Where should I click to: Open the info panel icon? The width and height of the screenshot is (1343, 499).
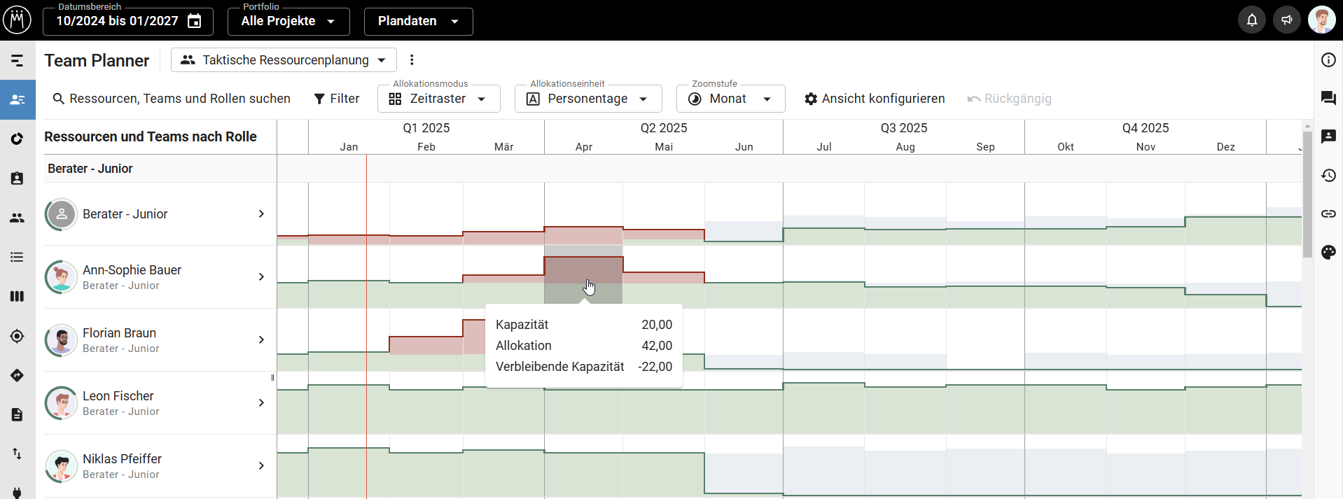[1328, 59]
